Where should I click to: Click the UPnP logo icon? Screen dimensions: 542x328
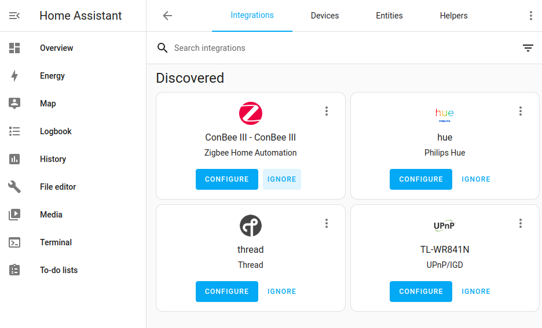(x=444, y=226)
